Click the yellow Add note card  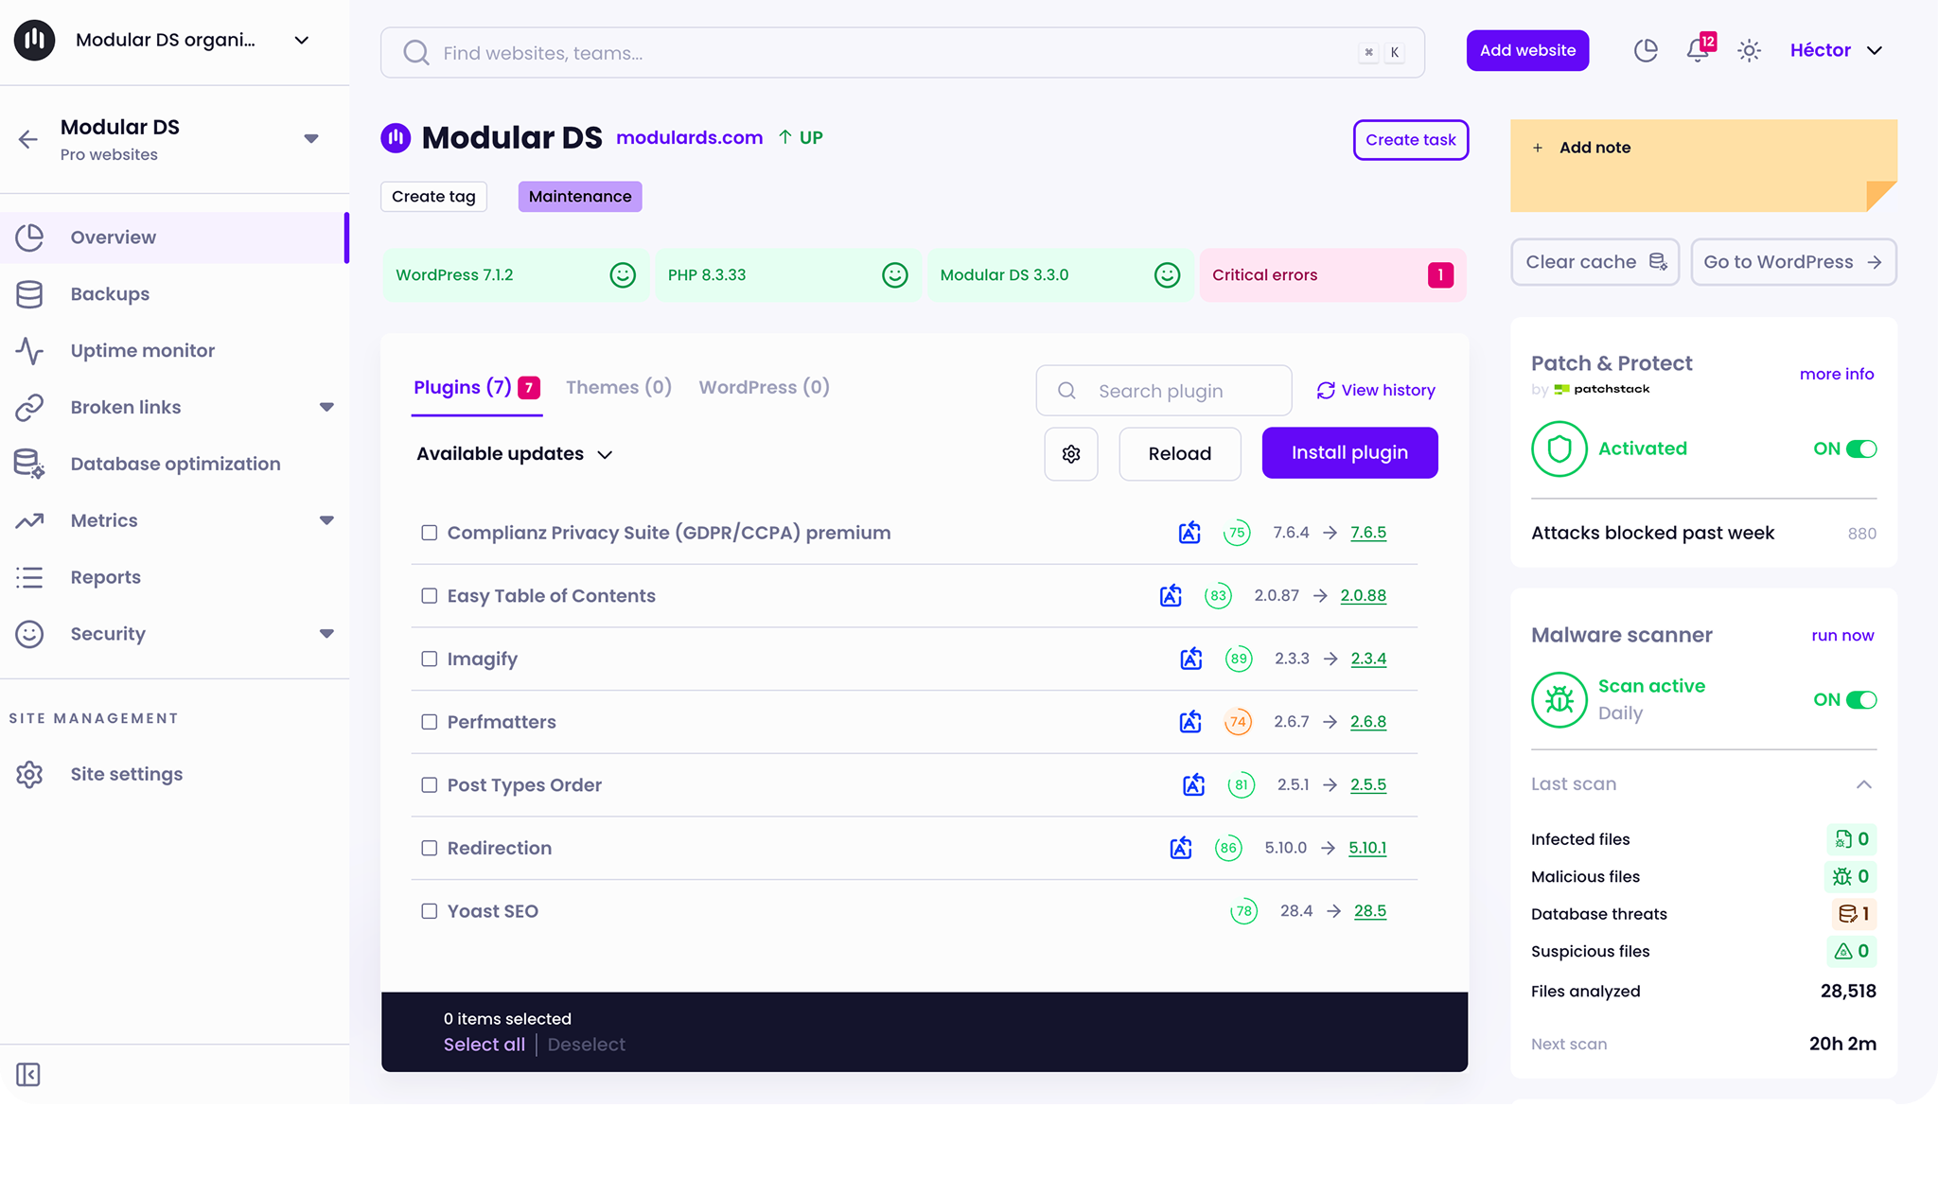tap(1703, 166)
